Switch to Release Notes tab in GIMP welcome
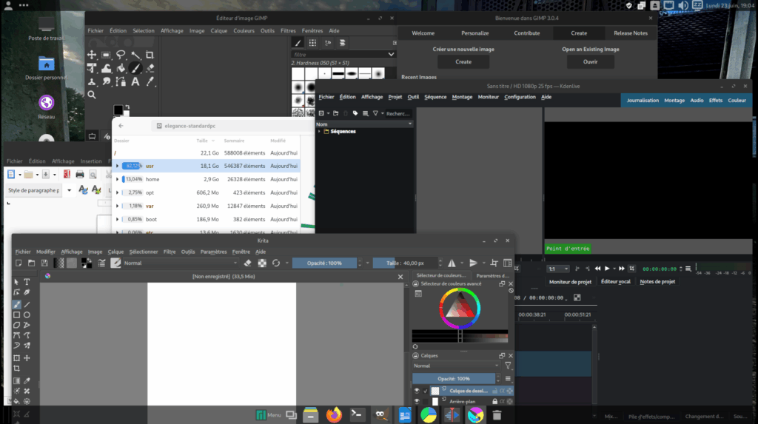Screen dimensions: 758x424 coord(631,33)
